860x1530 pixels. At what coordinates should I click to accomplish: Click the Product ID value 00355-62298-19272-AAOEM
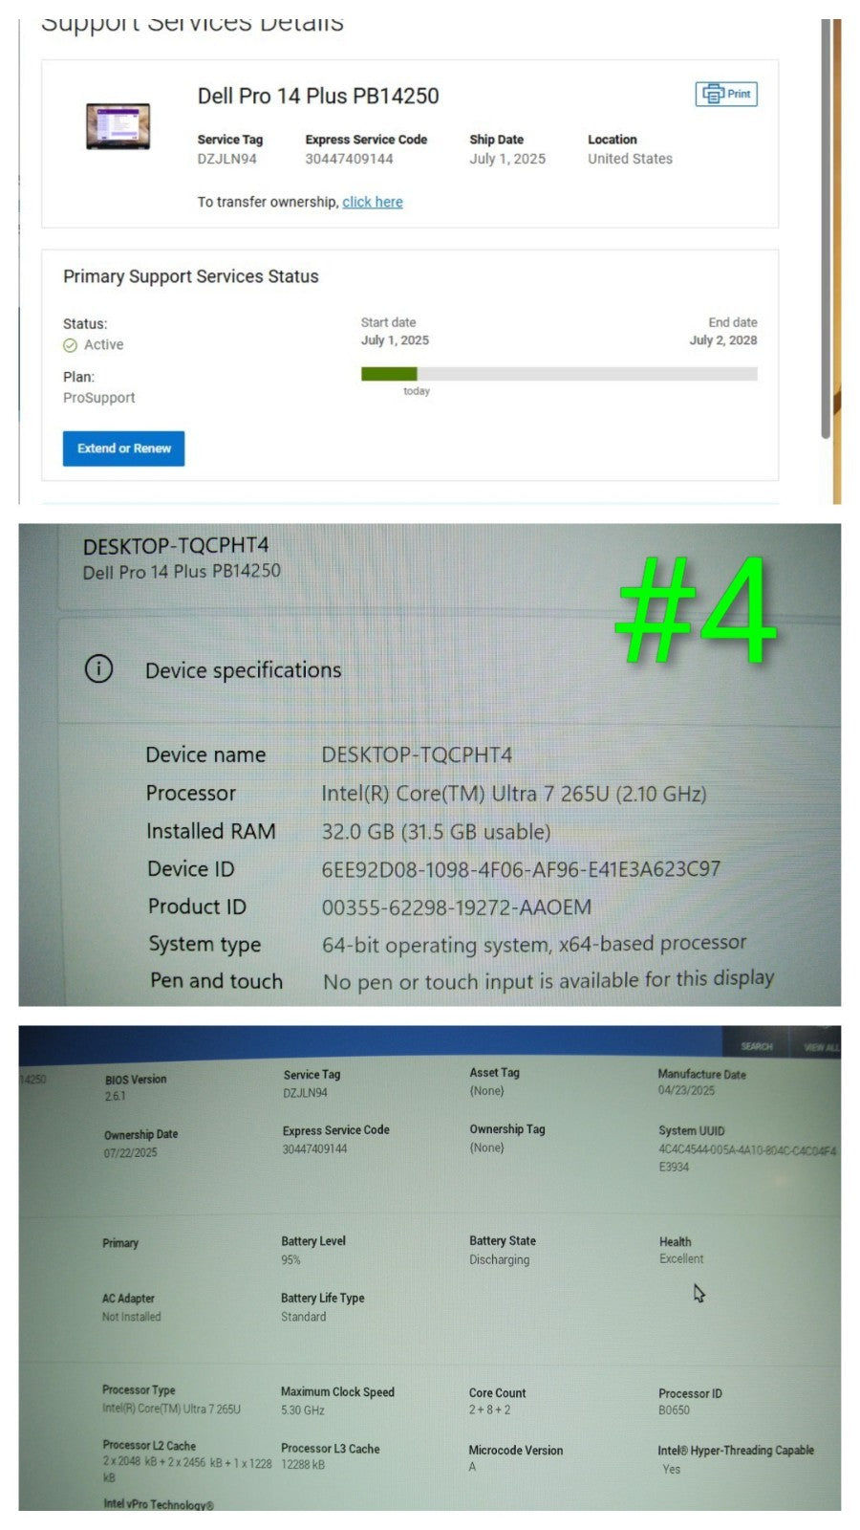[x=456, y=907]
